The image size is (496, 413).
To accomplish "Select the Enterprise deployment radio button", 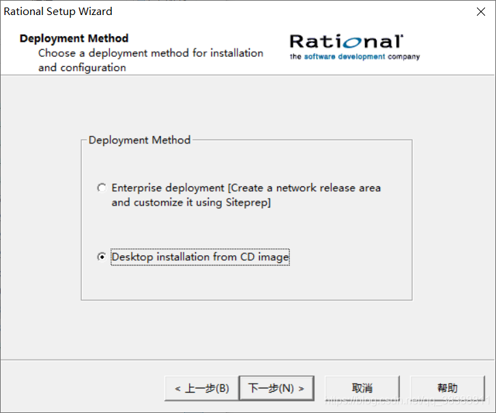I will 102,188.
